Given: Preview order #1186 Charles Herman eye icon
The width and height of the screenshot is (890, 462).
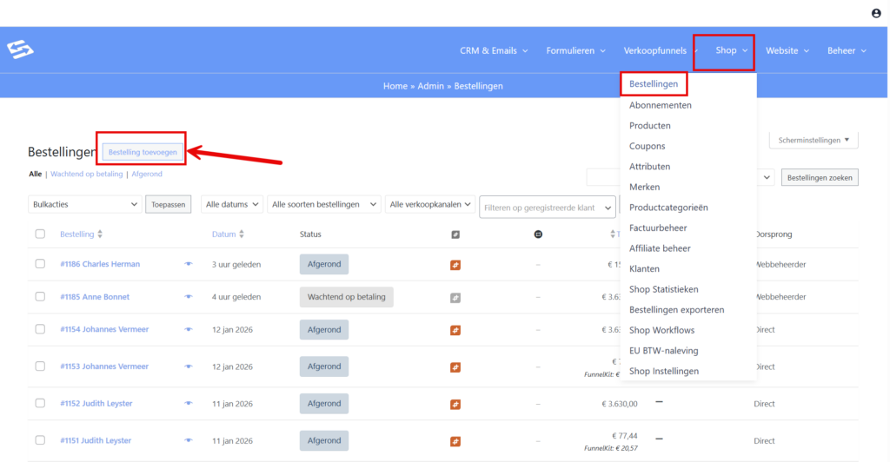Looking at the screenshot, I should pyautogui.click(x=189, y=264).
